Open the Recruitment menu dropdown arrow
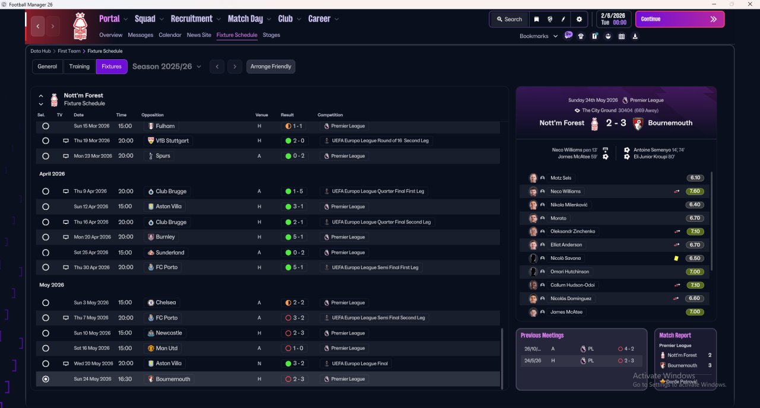This screenshot has width=760, height=408. pyautogui.click(x=218, y=20)
